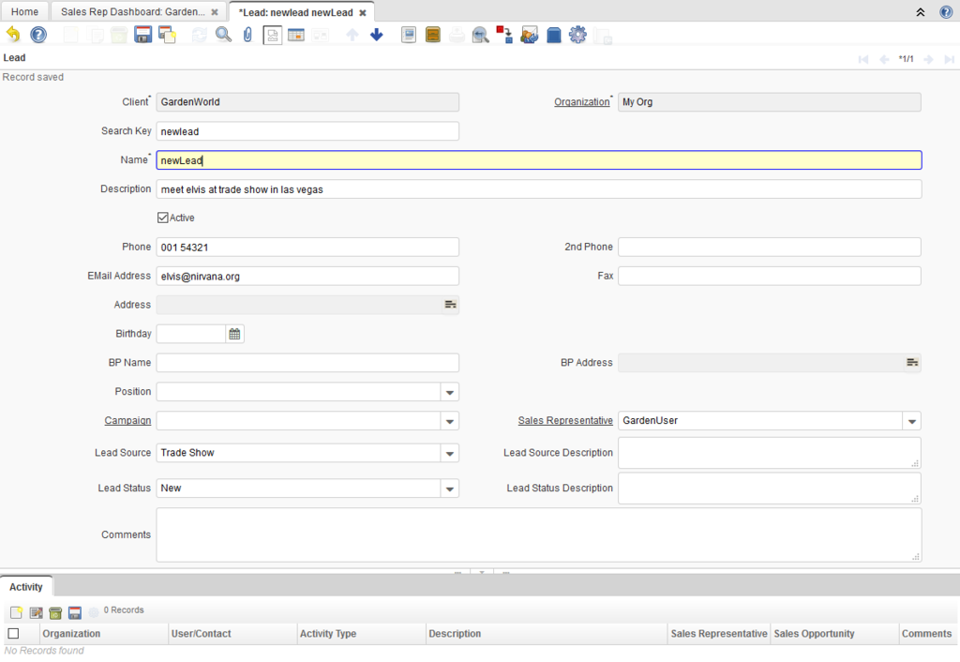Switch to the Sales Rep Dashboard tab
This screenshot has height=662, width=960.
(x=132, y=12)
